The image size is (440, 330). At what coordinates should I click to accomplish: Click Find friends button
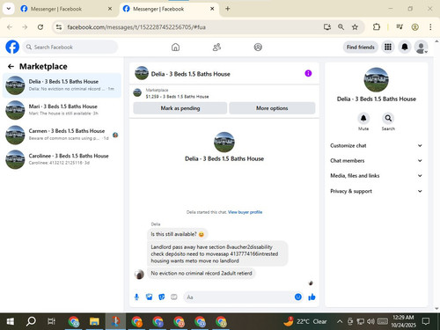pyautogui.click(x=361, y=47)
